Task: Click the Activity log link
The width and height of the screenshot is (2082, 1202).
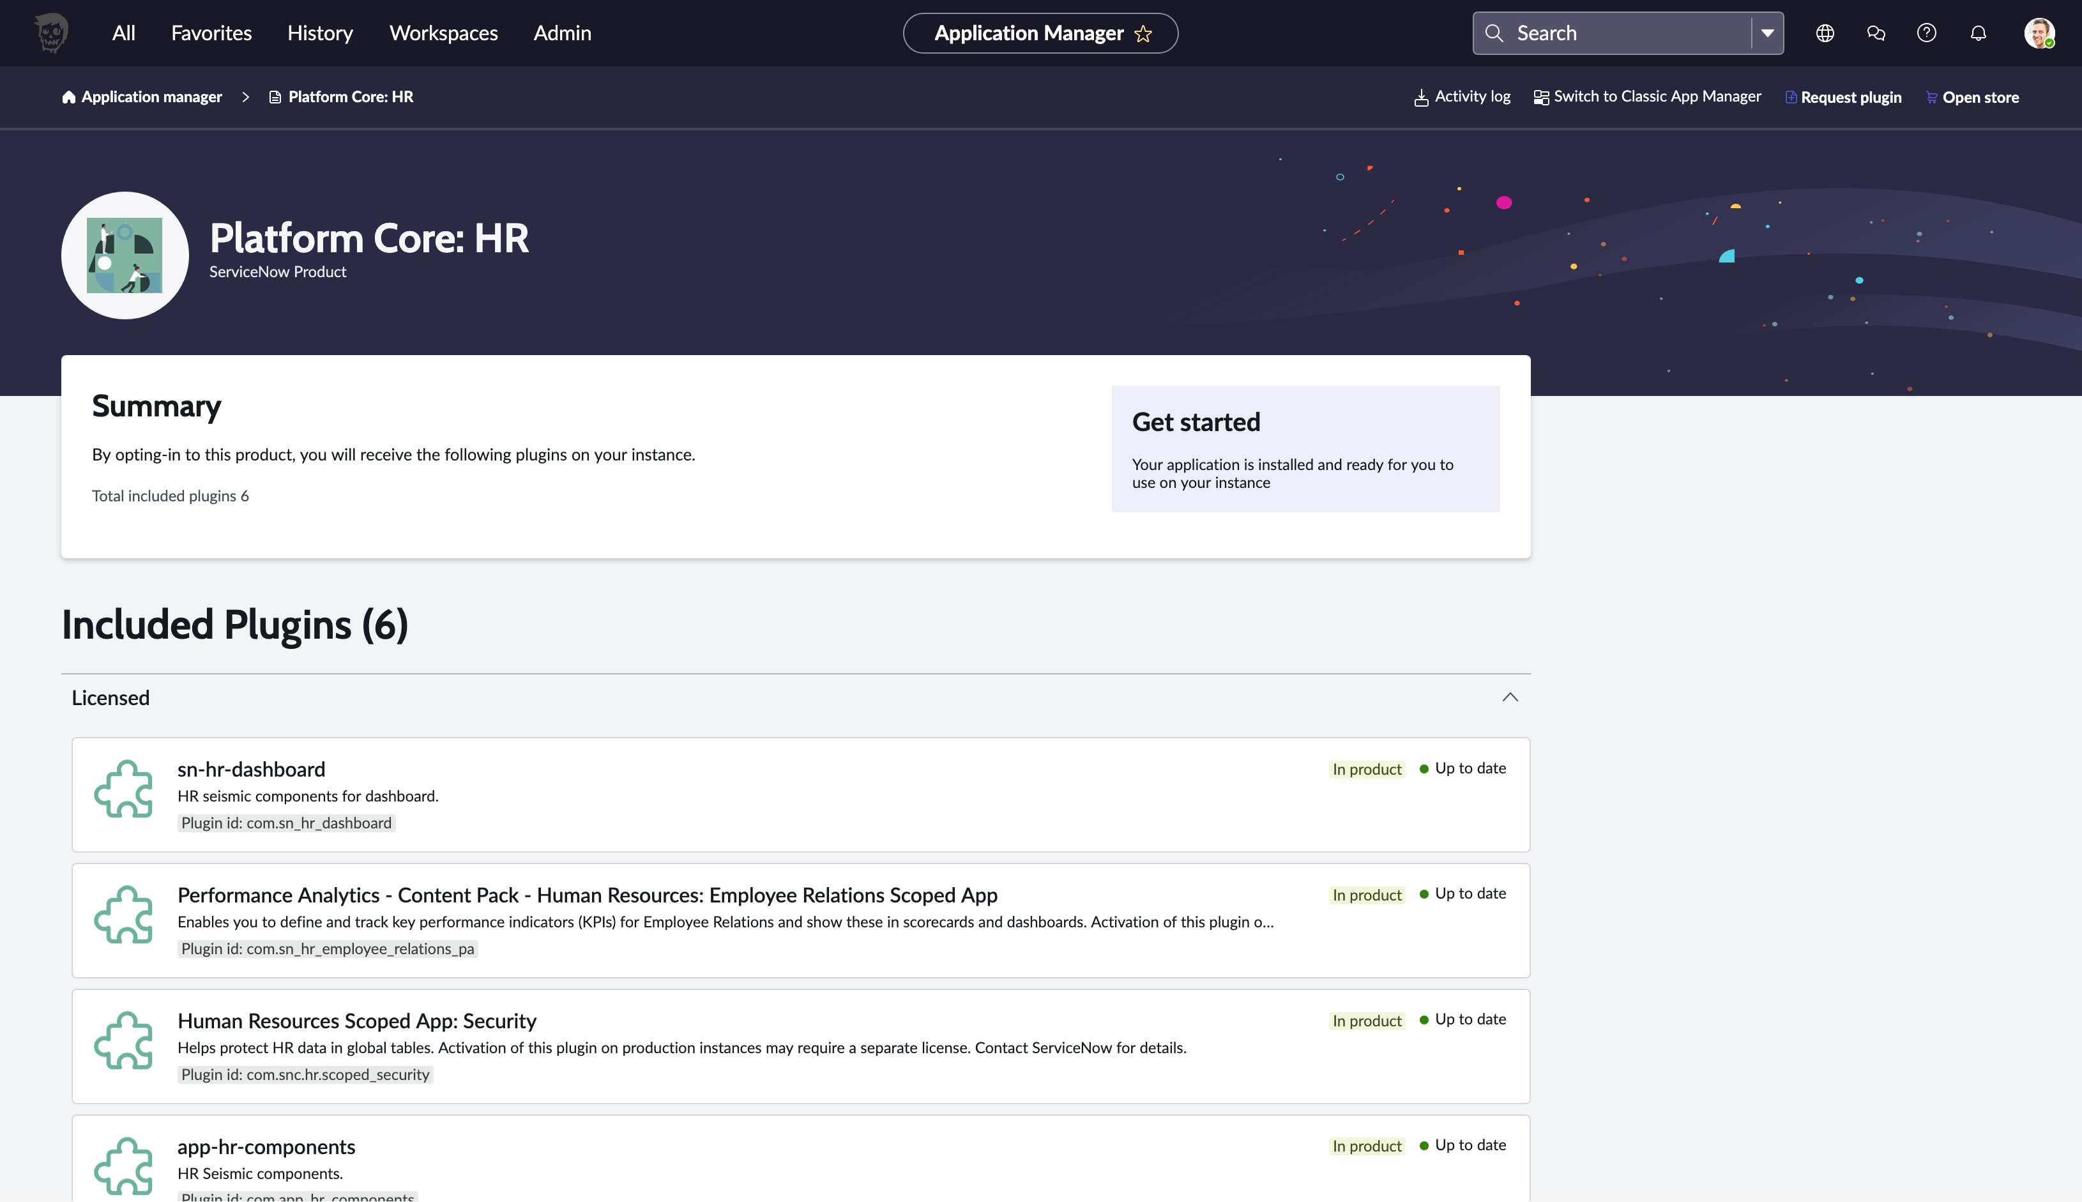Action: [1462, 96]
